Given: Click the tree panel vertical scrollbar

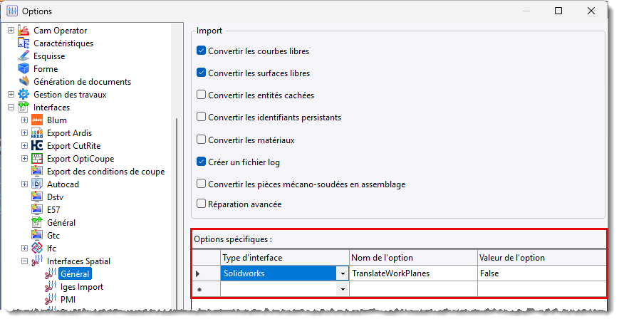Looking at the screenshot, I should pyautogui.click(x=177, y=213).
